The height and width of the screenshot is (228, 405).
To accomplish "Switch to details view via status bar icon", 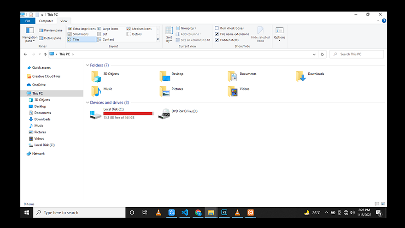I will [x=377, y=204].
